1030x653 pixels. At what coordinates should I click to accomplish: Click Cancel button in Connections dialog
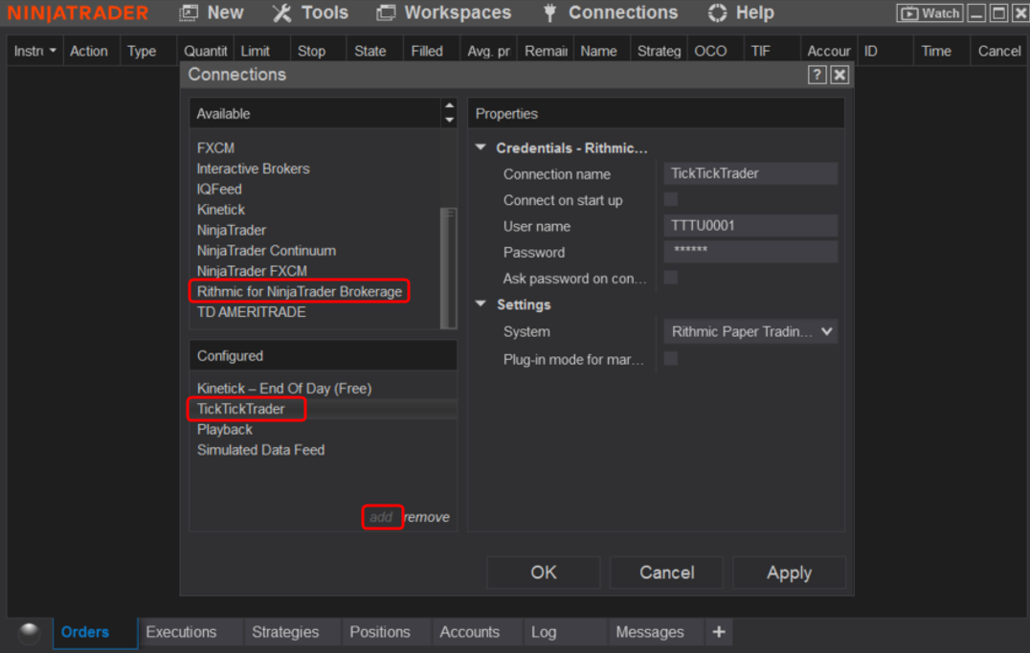tap(666, 573)
